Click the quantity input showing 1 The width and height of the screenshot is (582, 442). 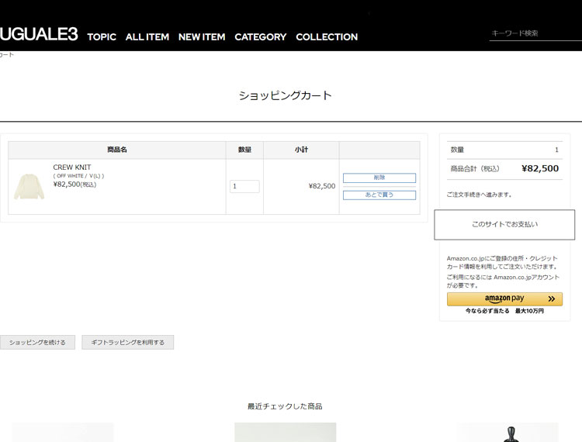pos(244,186)
